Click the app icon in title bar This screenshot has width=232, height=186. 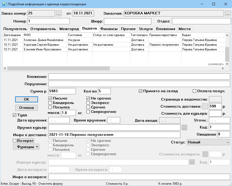coord(4,4)
